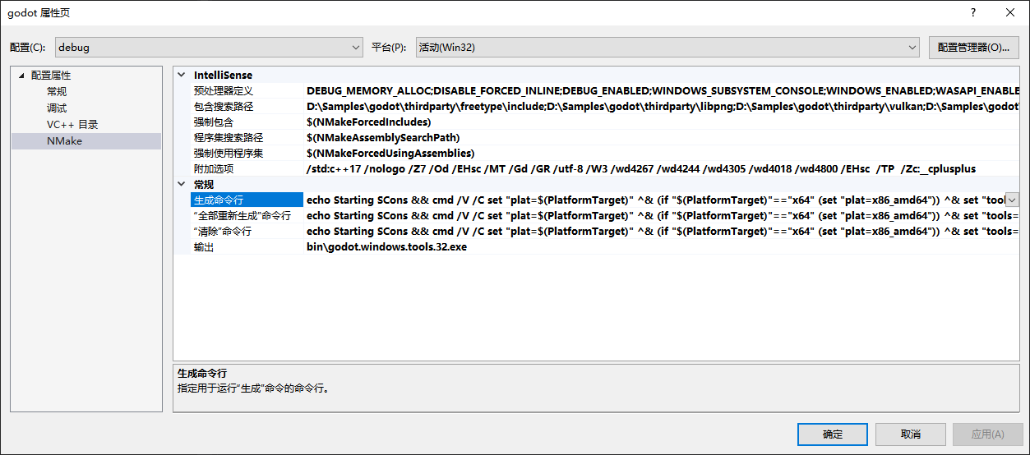Select the 强制包含 property row
The image size is (1030, 455).
pos(597,122)
